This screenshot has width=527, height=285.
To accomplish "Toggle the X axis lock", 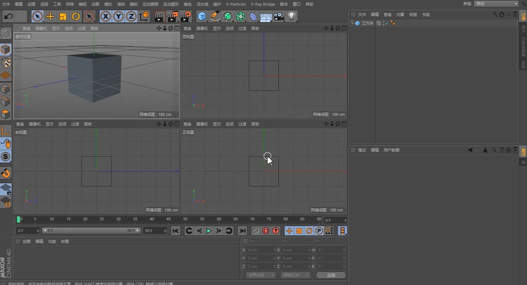I will pyautogui.click(x=106, y=16).
